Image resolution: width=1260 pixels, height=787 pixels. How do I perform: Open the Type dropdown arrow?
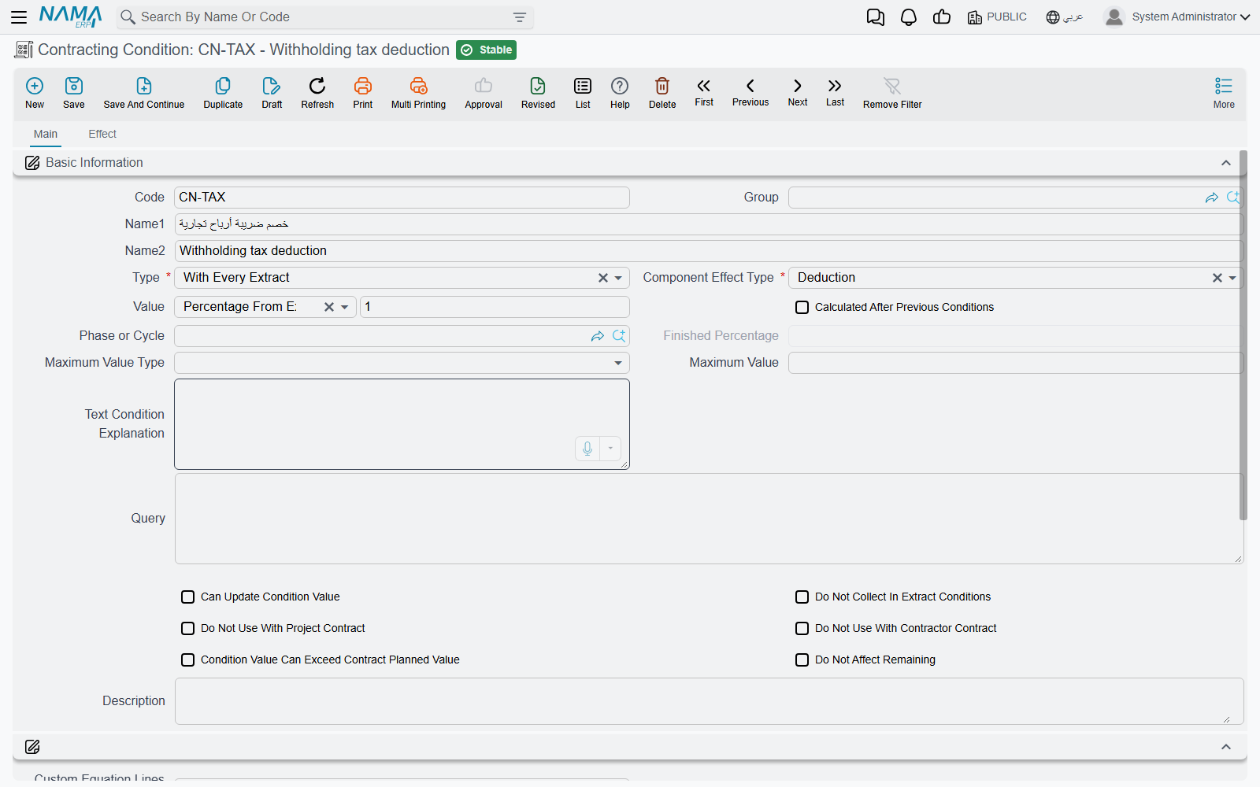pyautogui.click(x=618, y=278)
